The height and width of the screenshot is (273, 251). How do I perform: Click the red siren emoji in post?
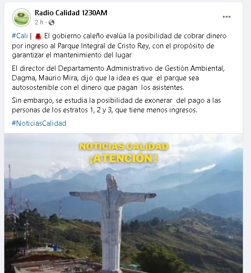[38, 36]
